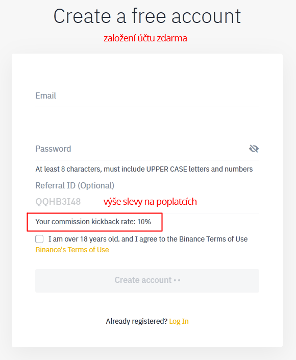Image resolution: width=296 pixels, height=360 pixels.
Task: Open the Binance's Terms of Use link
Action: [x=72, y=250]
